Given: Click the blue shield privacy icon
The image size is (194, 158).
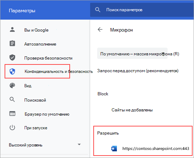Looking at the screenshot, I should (x=12, y=71).
